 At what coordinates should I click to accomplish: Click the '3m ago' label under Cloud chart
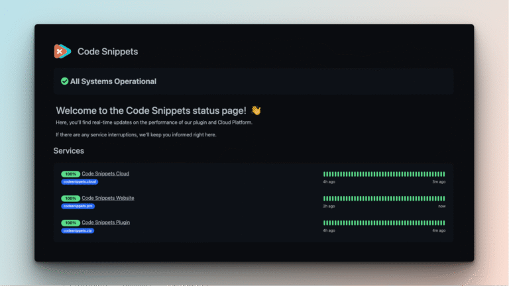(x=439, y=182)
